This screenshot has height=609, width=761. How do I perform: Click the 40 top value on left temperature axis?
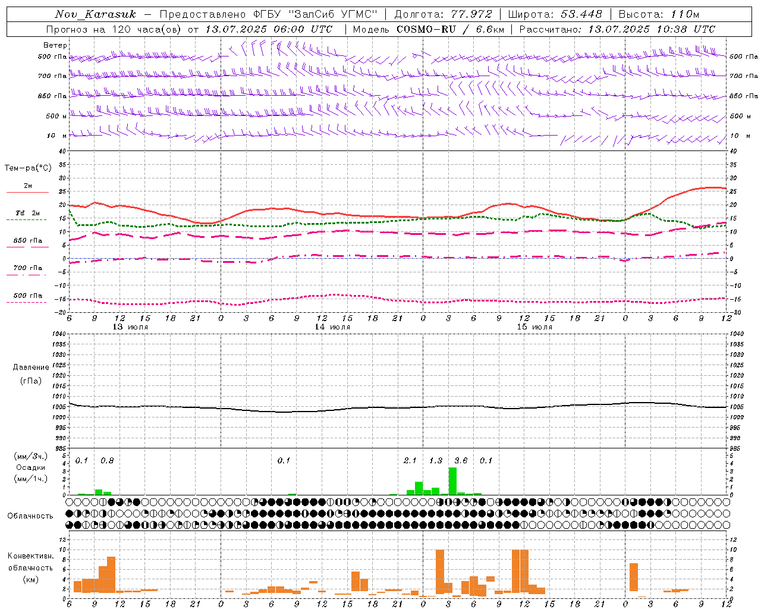(x=64, y=151)
